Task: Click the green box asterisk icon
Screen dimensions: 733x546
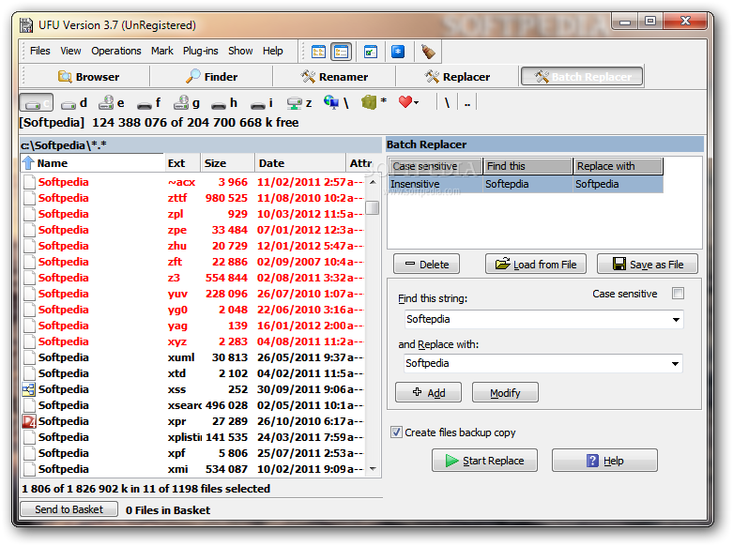Action: point(374,102)
